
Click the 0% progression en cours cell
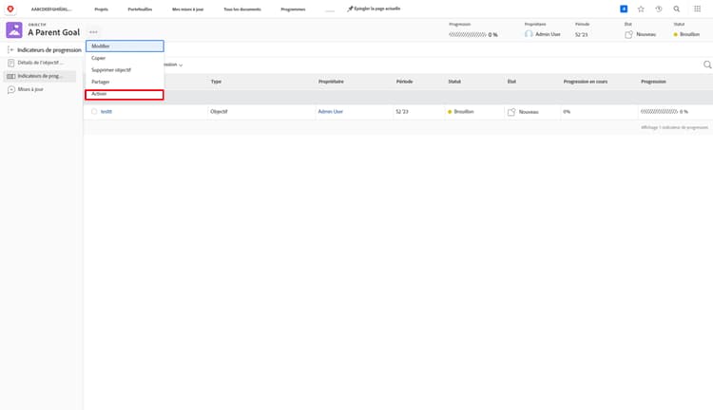coord(567,111)
